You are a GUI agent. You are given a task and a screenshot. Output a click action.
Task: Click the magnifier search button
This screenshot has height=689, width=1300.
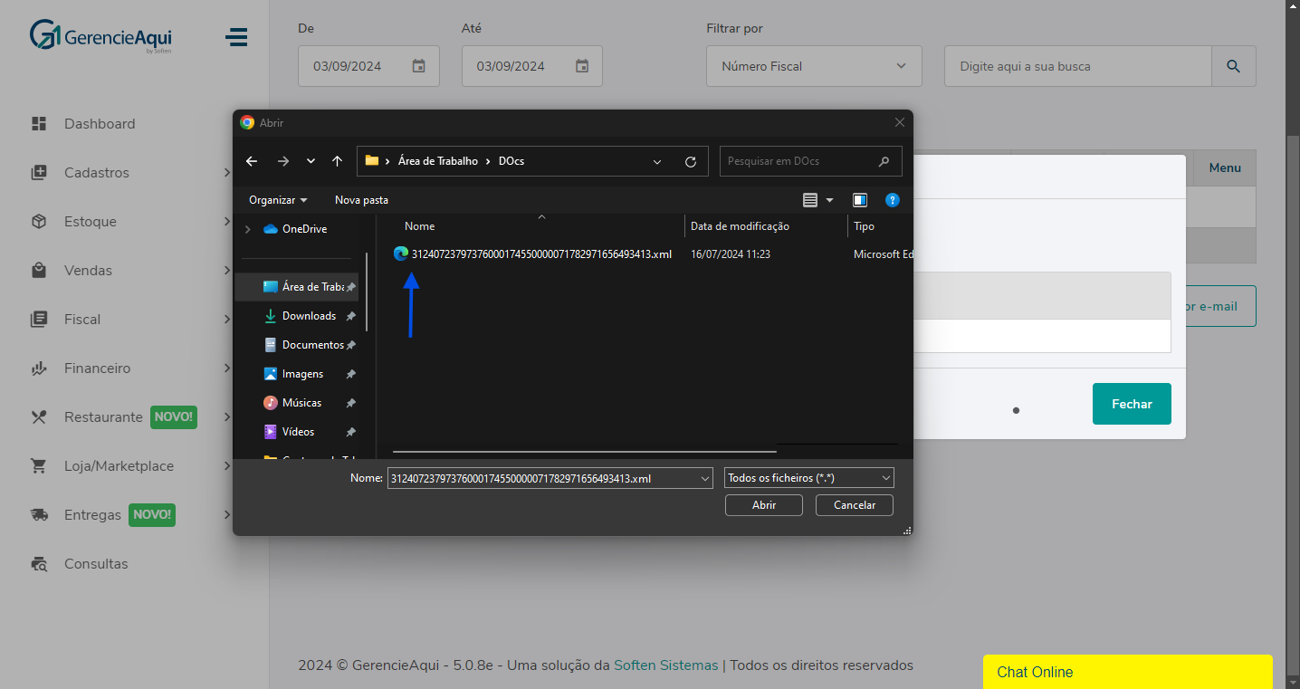click(x=1233, y=66)
